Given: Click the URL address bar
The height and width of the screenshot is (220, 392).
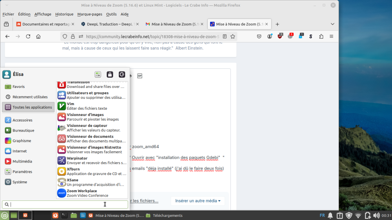Looking at the screenshot, I should [152, 36].
